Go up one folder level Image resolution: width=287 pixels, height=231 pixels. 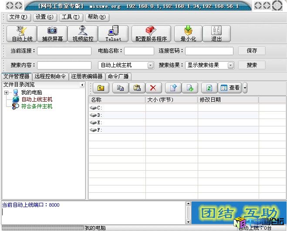pyautogui.click(x=101, y=88)
